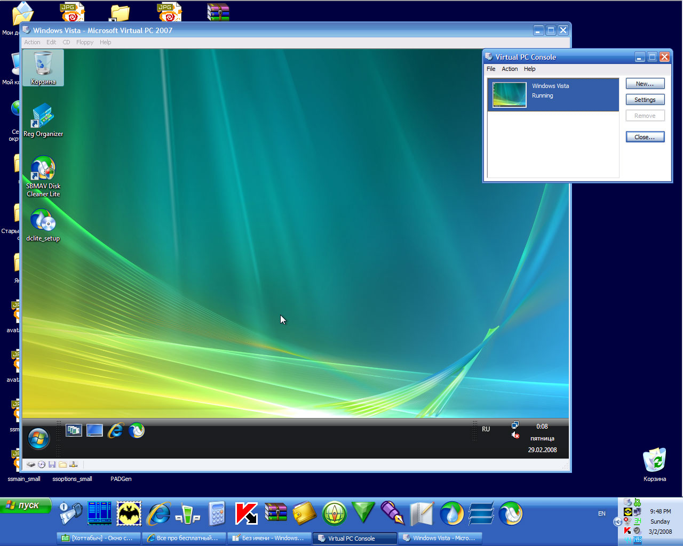Click green compass globe icon in quick launch
683x546 pixels.
click(x=335, y=514)
